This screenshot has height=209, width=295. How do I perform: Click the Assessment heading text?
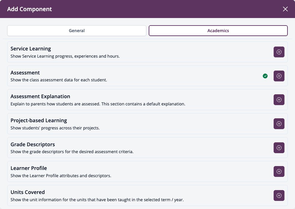[x=25, y=73]
